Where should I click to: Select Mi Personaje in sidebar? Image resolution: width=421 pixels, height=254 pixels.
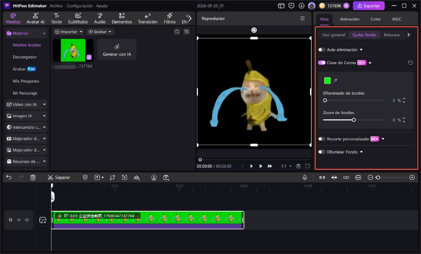(25, 93)
